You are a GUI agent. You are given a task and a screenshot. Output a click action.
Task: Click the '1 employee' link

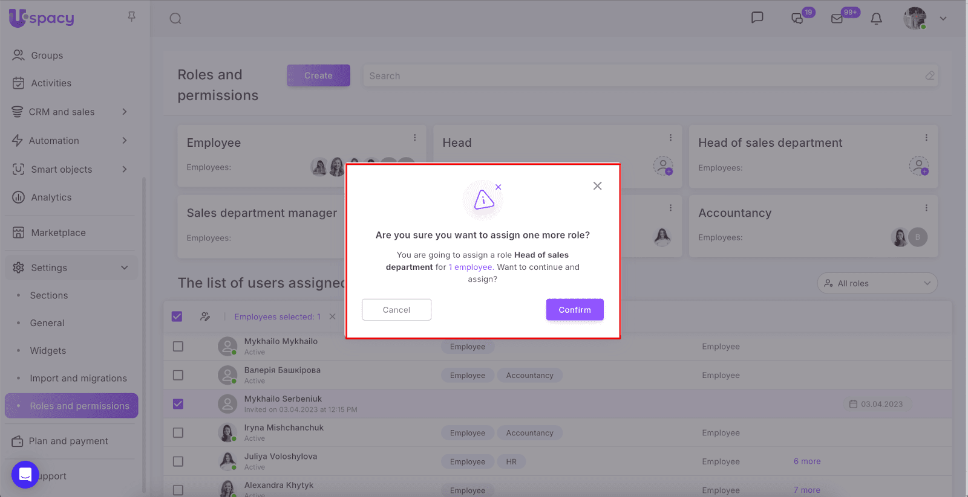(x=470, y=267)
